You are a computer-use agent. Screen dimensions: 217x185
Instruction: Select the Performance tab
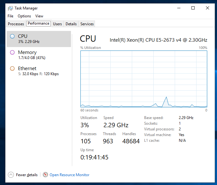(38, 23)
